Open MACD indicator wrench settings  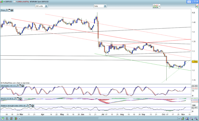tap(15, 98)
